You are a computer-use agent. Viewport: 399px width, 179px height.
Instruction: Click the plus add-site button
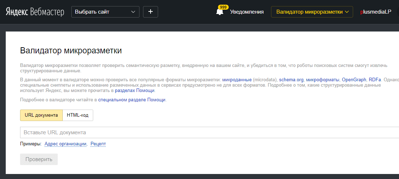coord(151,12)
